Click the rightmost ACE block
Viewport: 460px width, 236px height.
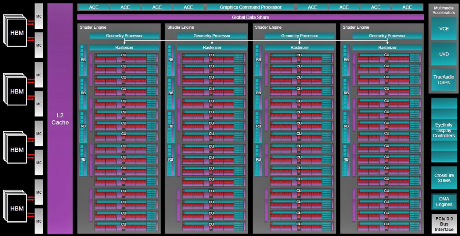[407, 7]
